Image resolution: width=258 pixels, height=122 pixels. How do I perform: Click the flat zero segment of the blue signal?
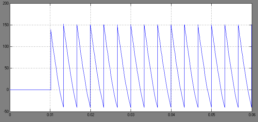tap(30, 90)
